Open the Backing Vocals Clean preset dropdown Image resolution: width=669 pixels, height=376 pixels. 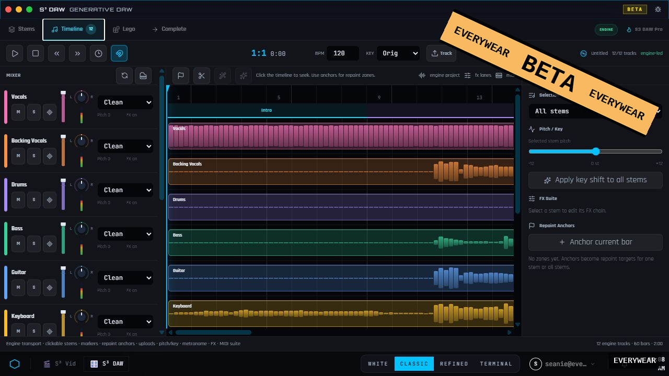tap(125, 146)
